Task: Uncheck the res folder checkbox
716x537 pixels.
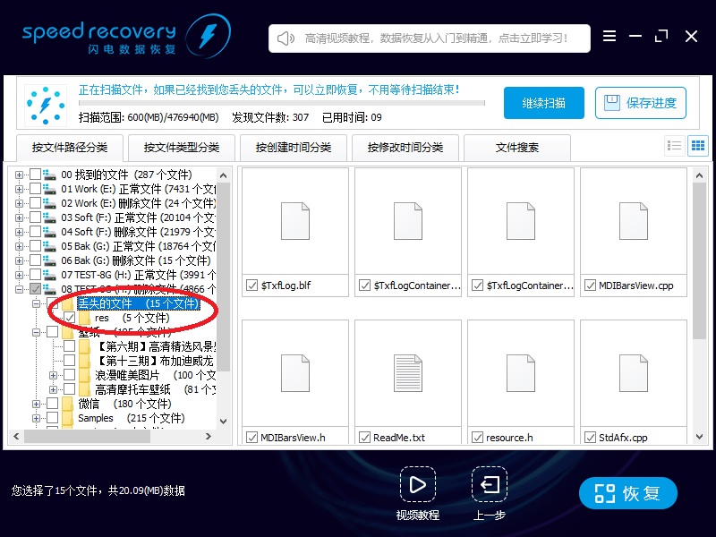Action: click(x=70, y=318)
